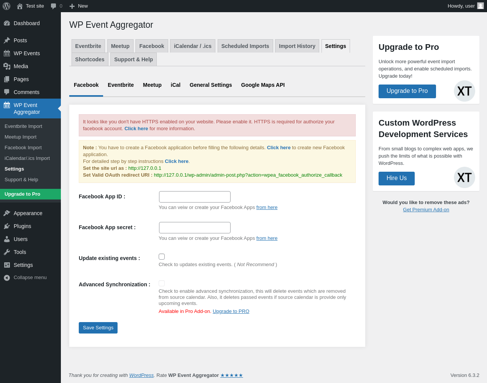Click the WP Events calendar icon
This screenshot has width=487, height=383.
pos(7,53)
